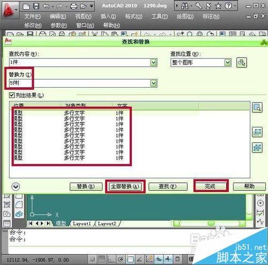268x265 pixels.
Task: Click the vertical scrollbar down arrow
Action: (249, 217)
